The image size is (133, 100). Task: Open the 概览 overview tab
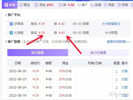pos(24,5)
